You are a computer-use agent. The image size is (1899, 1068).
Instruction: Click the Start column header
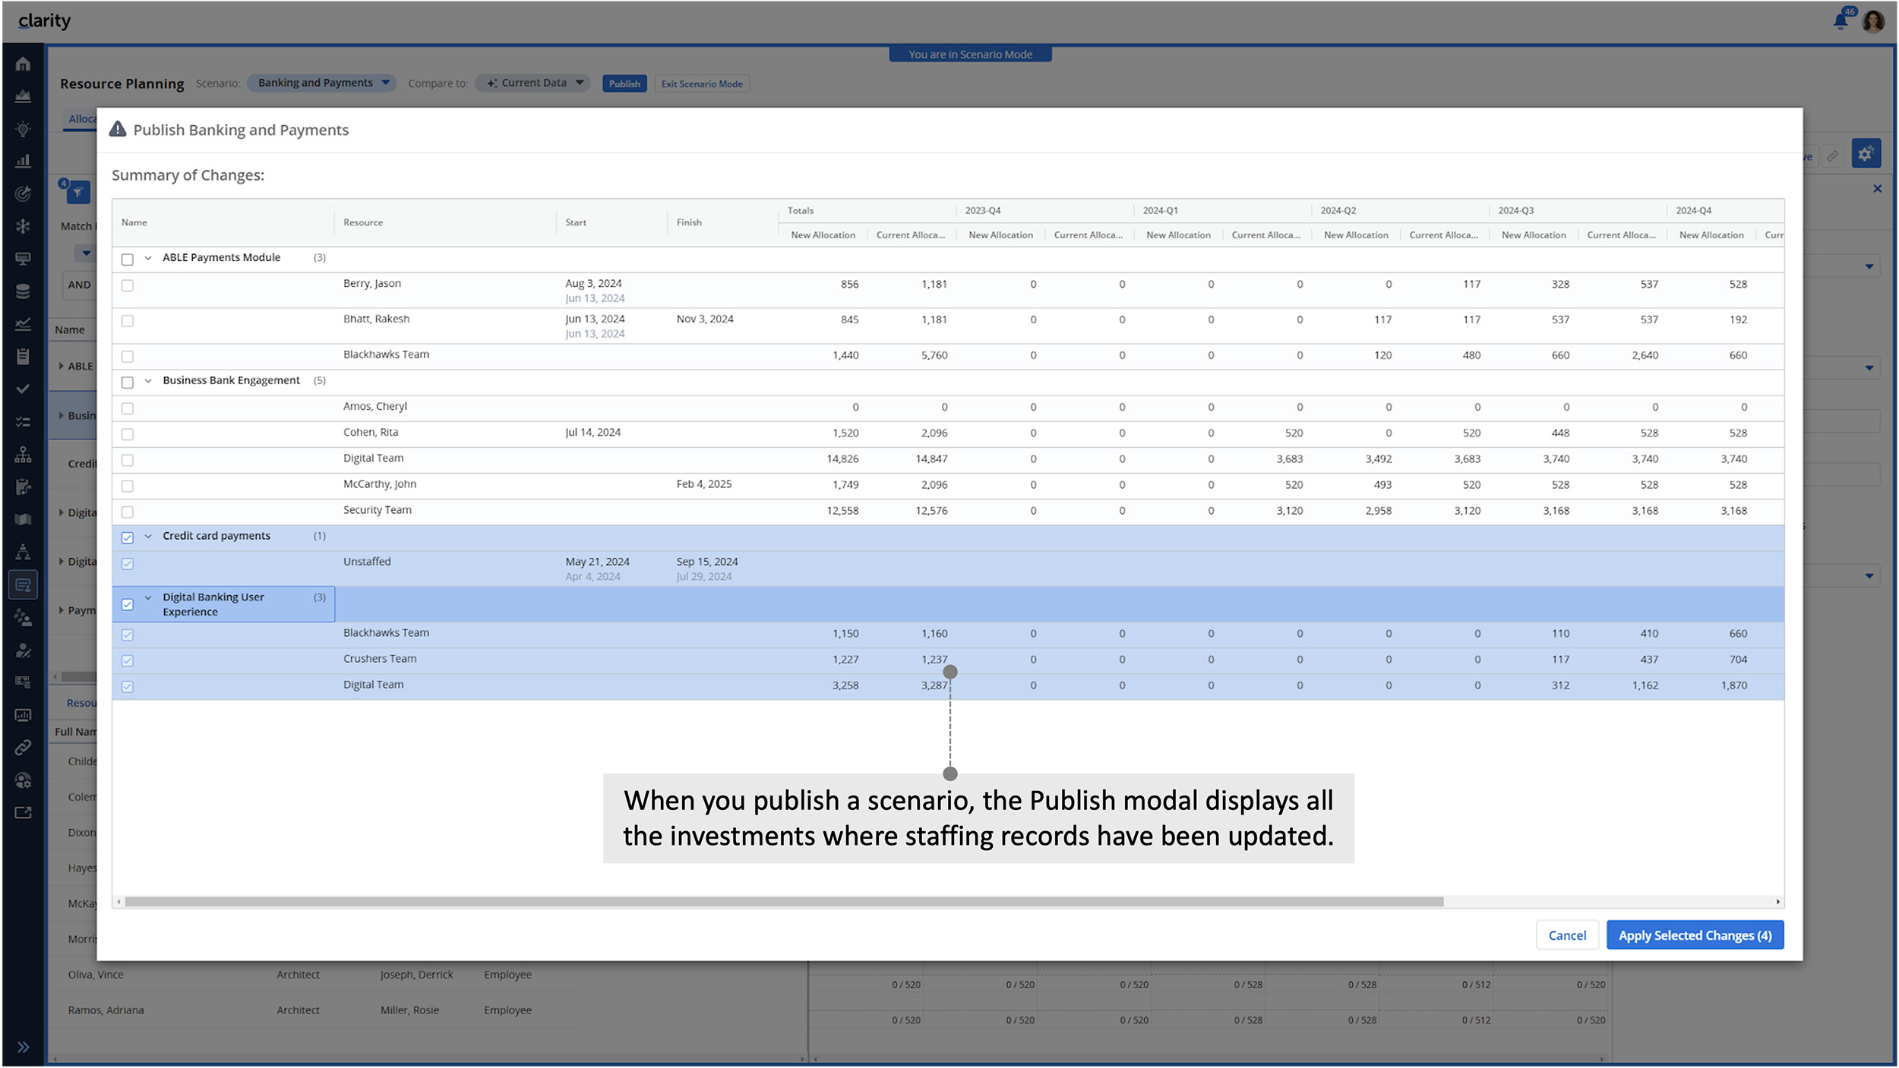tap(576, 222)
